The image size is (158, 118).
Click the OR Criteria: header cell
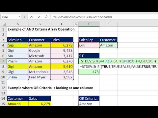pyautogui.click(x=89, y=98)
